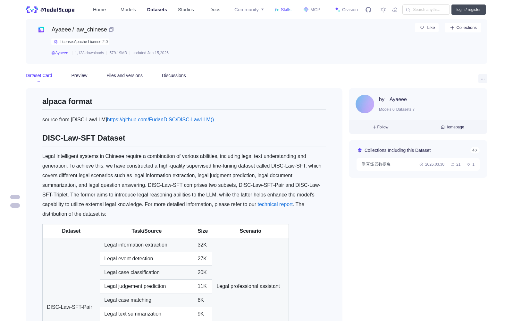
Task: Open Civision with sparkle icon
Action: [x=346, y=10]
